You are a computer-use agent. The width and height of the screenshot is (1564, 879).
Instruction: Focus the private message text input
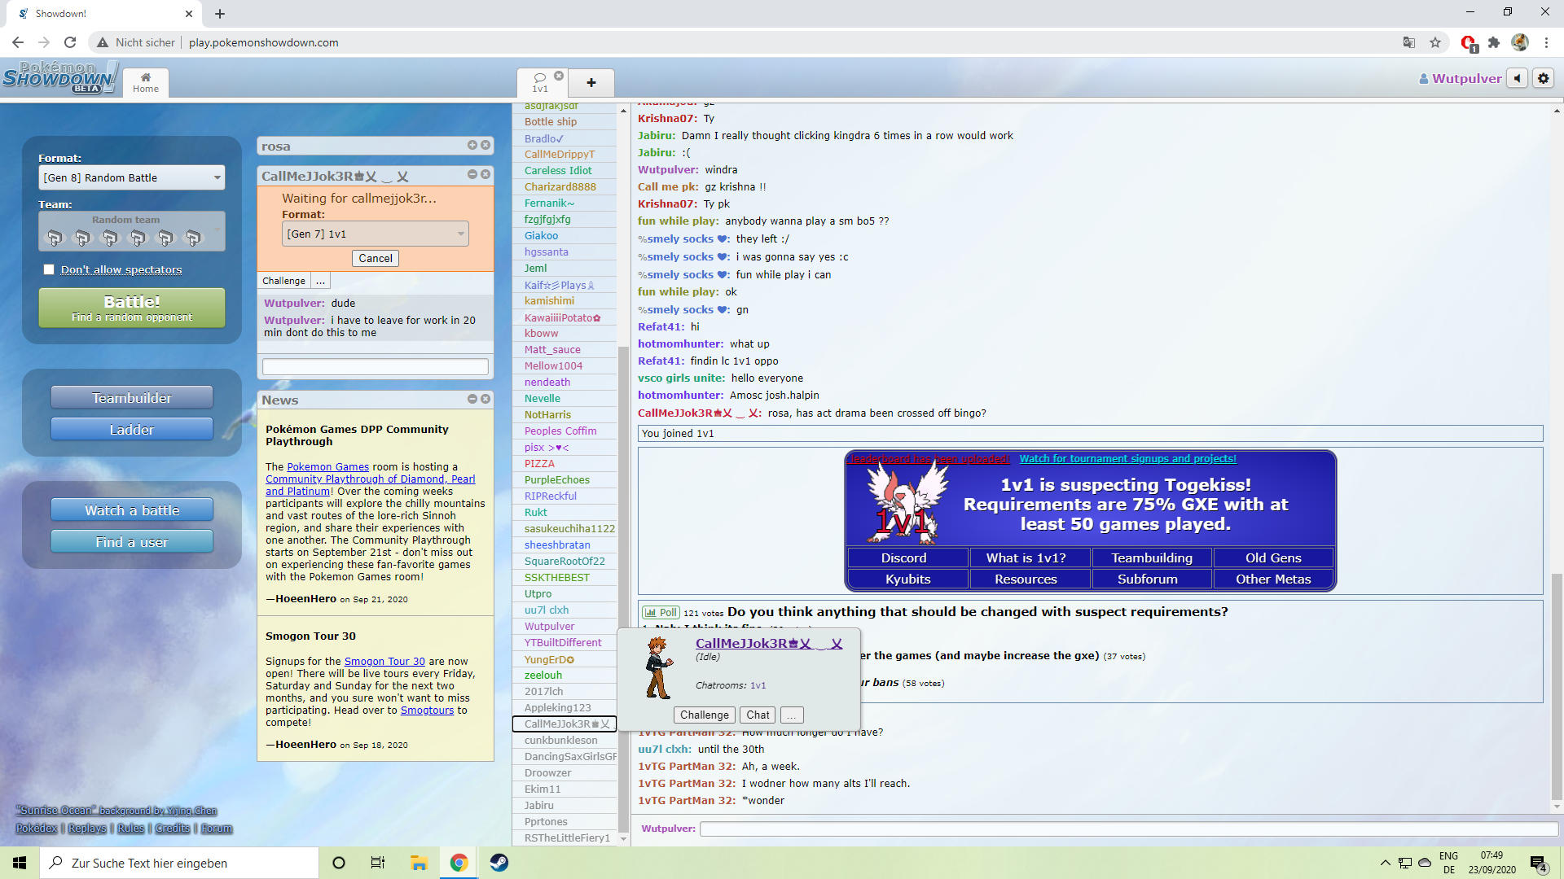(x=376, y=366)
